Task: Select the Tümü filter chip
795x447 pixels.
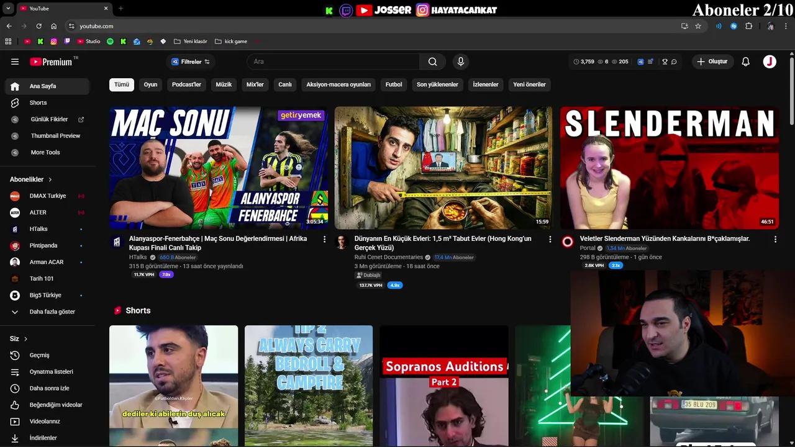Action: coord(122,84)
